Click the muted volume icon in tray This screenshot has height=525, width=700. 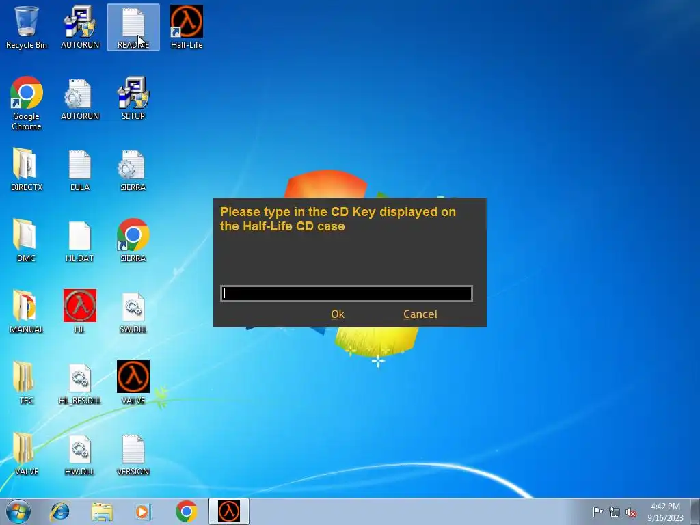tap(631, 512)
